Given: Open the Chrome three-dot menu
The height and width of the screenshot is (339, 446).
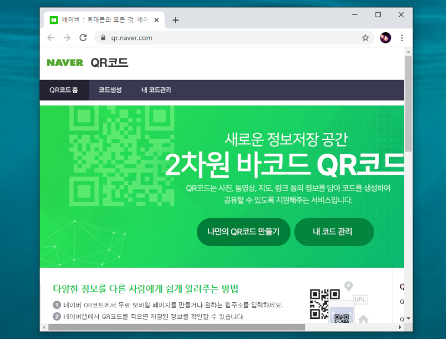Looking at the screenshot, I should click(401, 38).
